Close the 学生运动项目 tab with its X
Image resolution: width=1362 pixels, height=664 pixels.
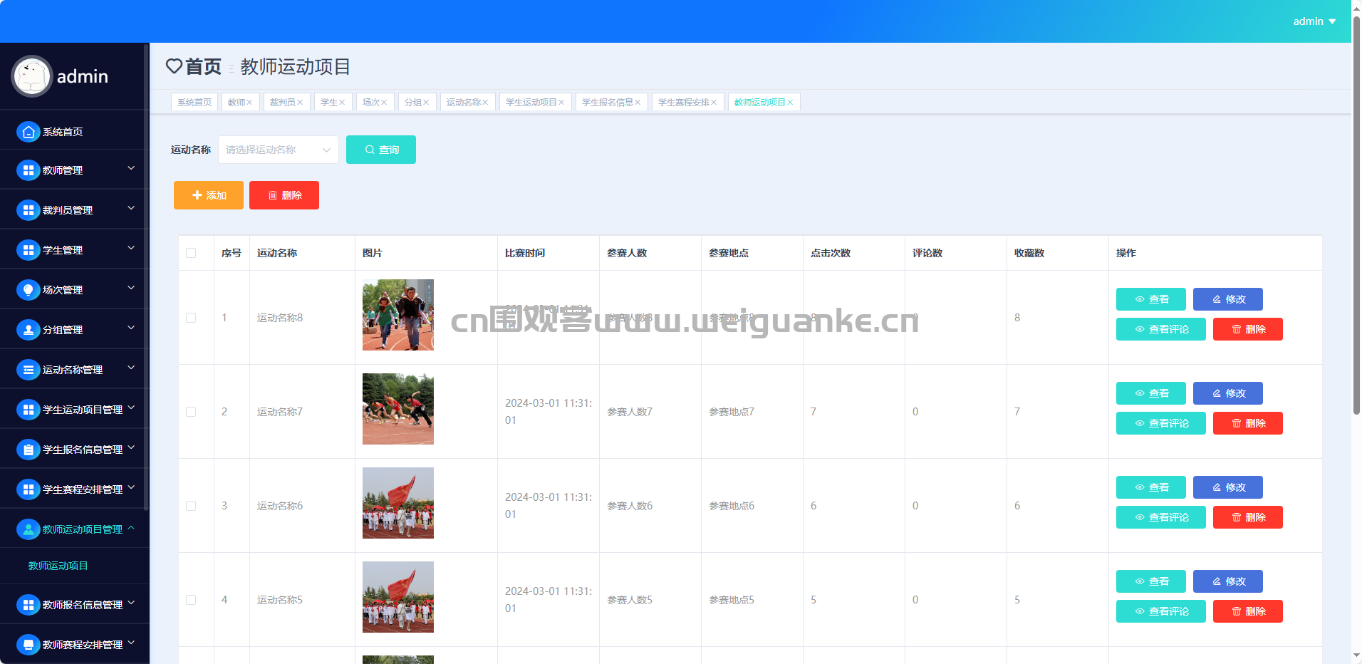[561, 103]
